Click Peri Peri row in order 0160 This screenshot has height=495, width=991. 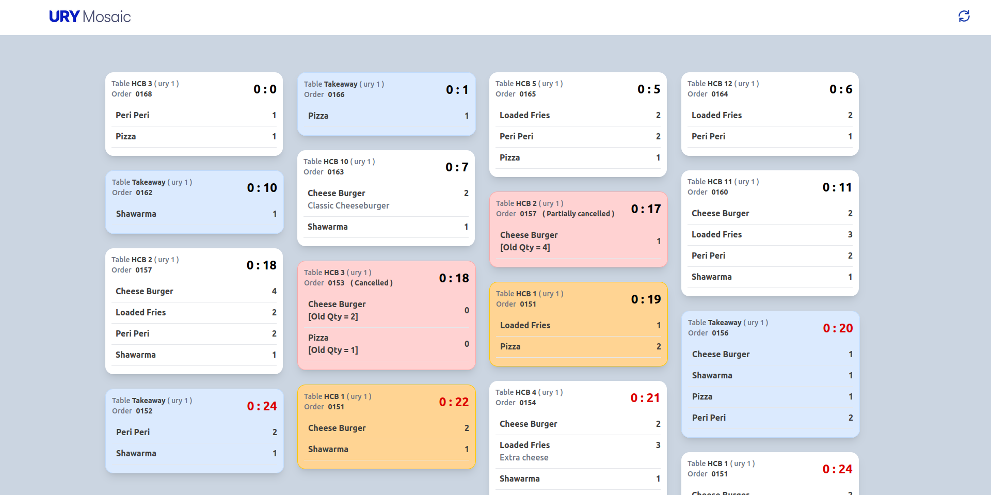point(770,256)
